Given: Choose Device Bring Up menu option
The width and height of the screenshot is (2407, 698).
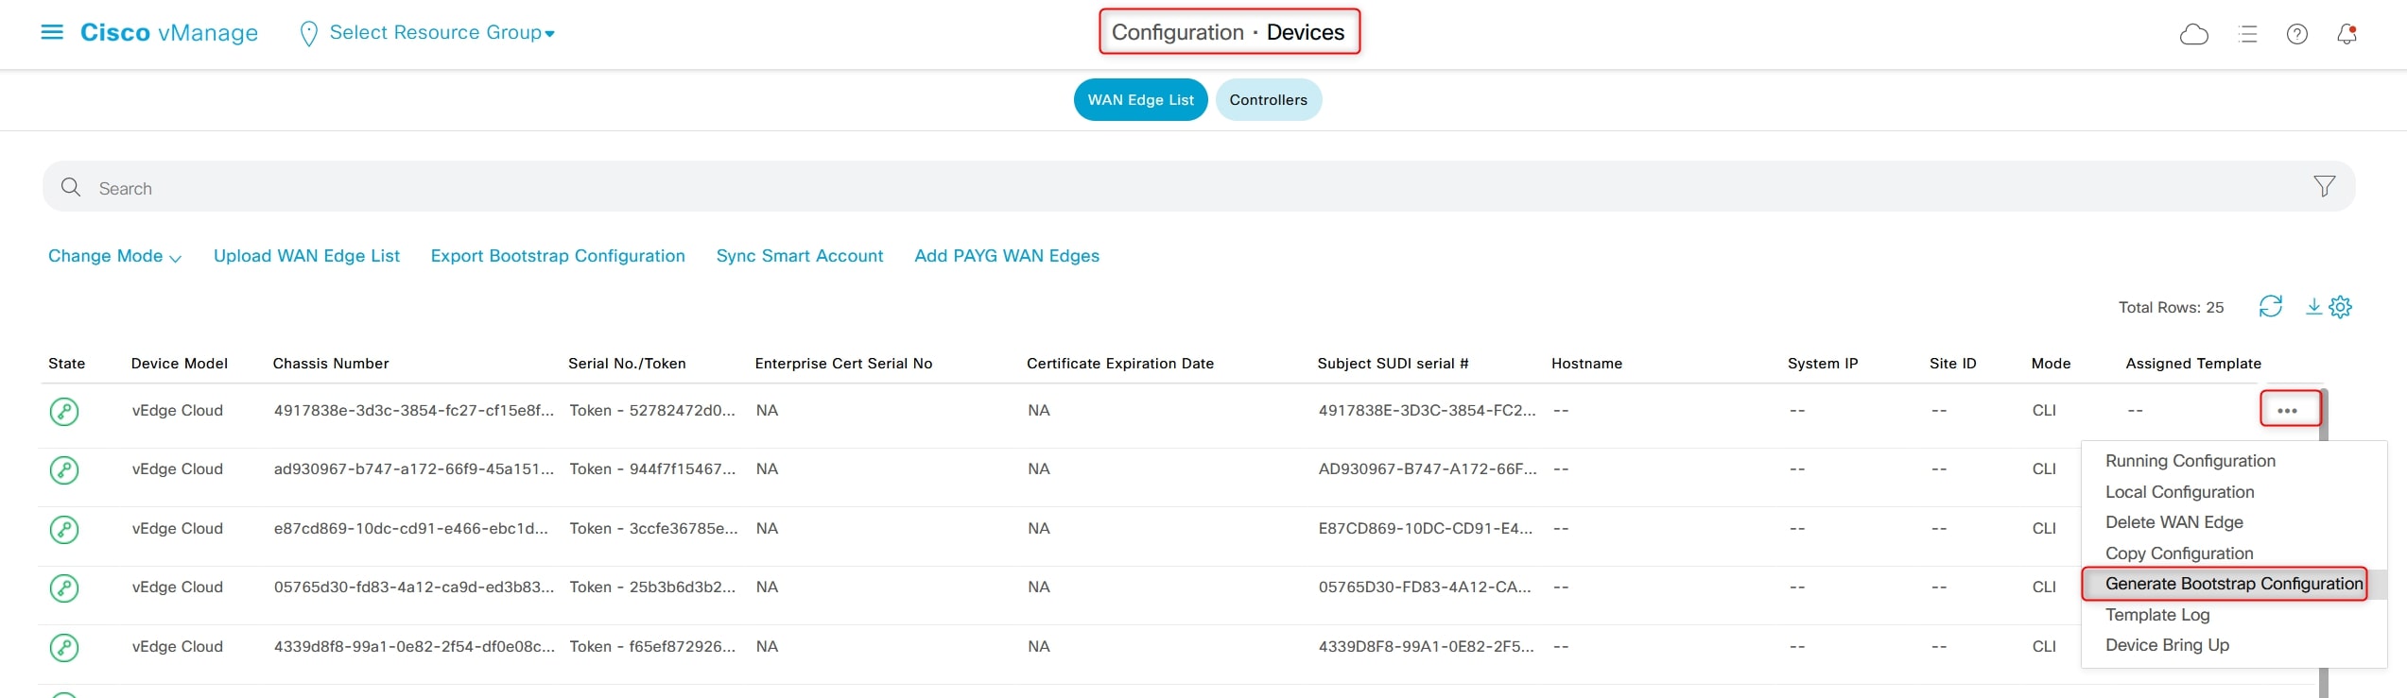Looking at the screenshot, I should (x=2167, y=645).
